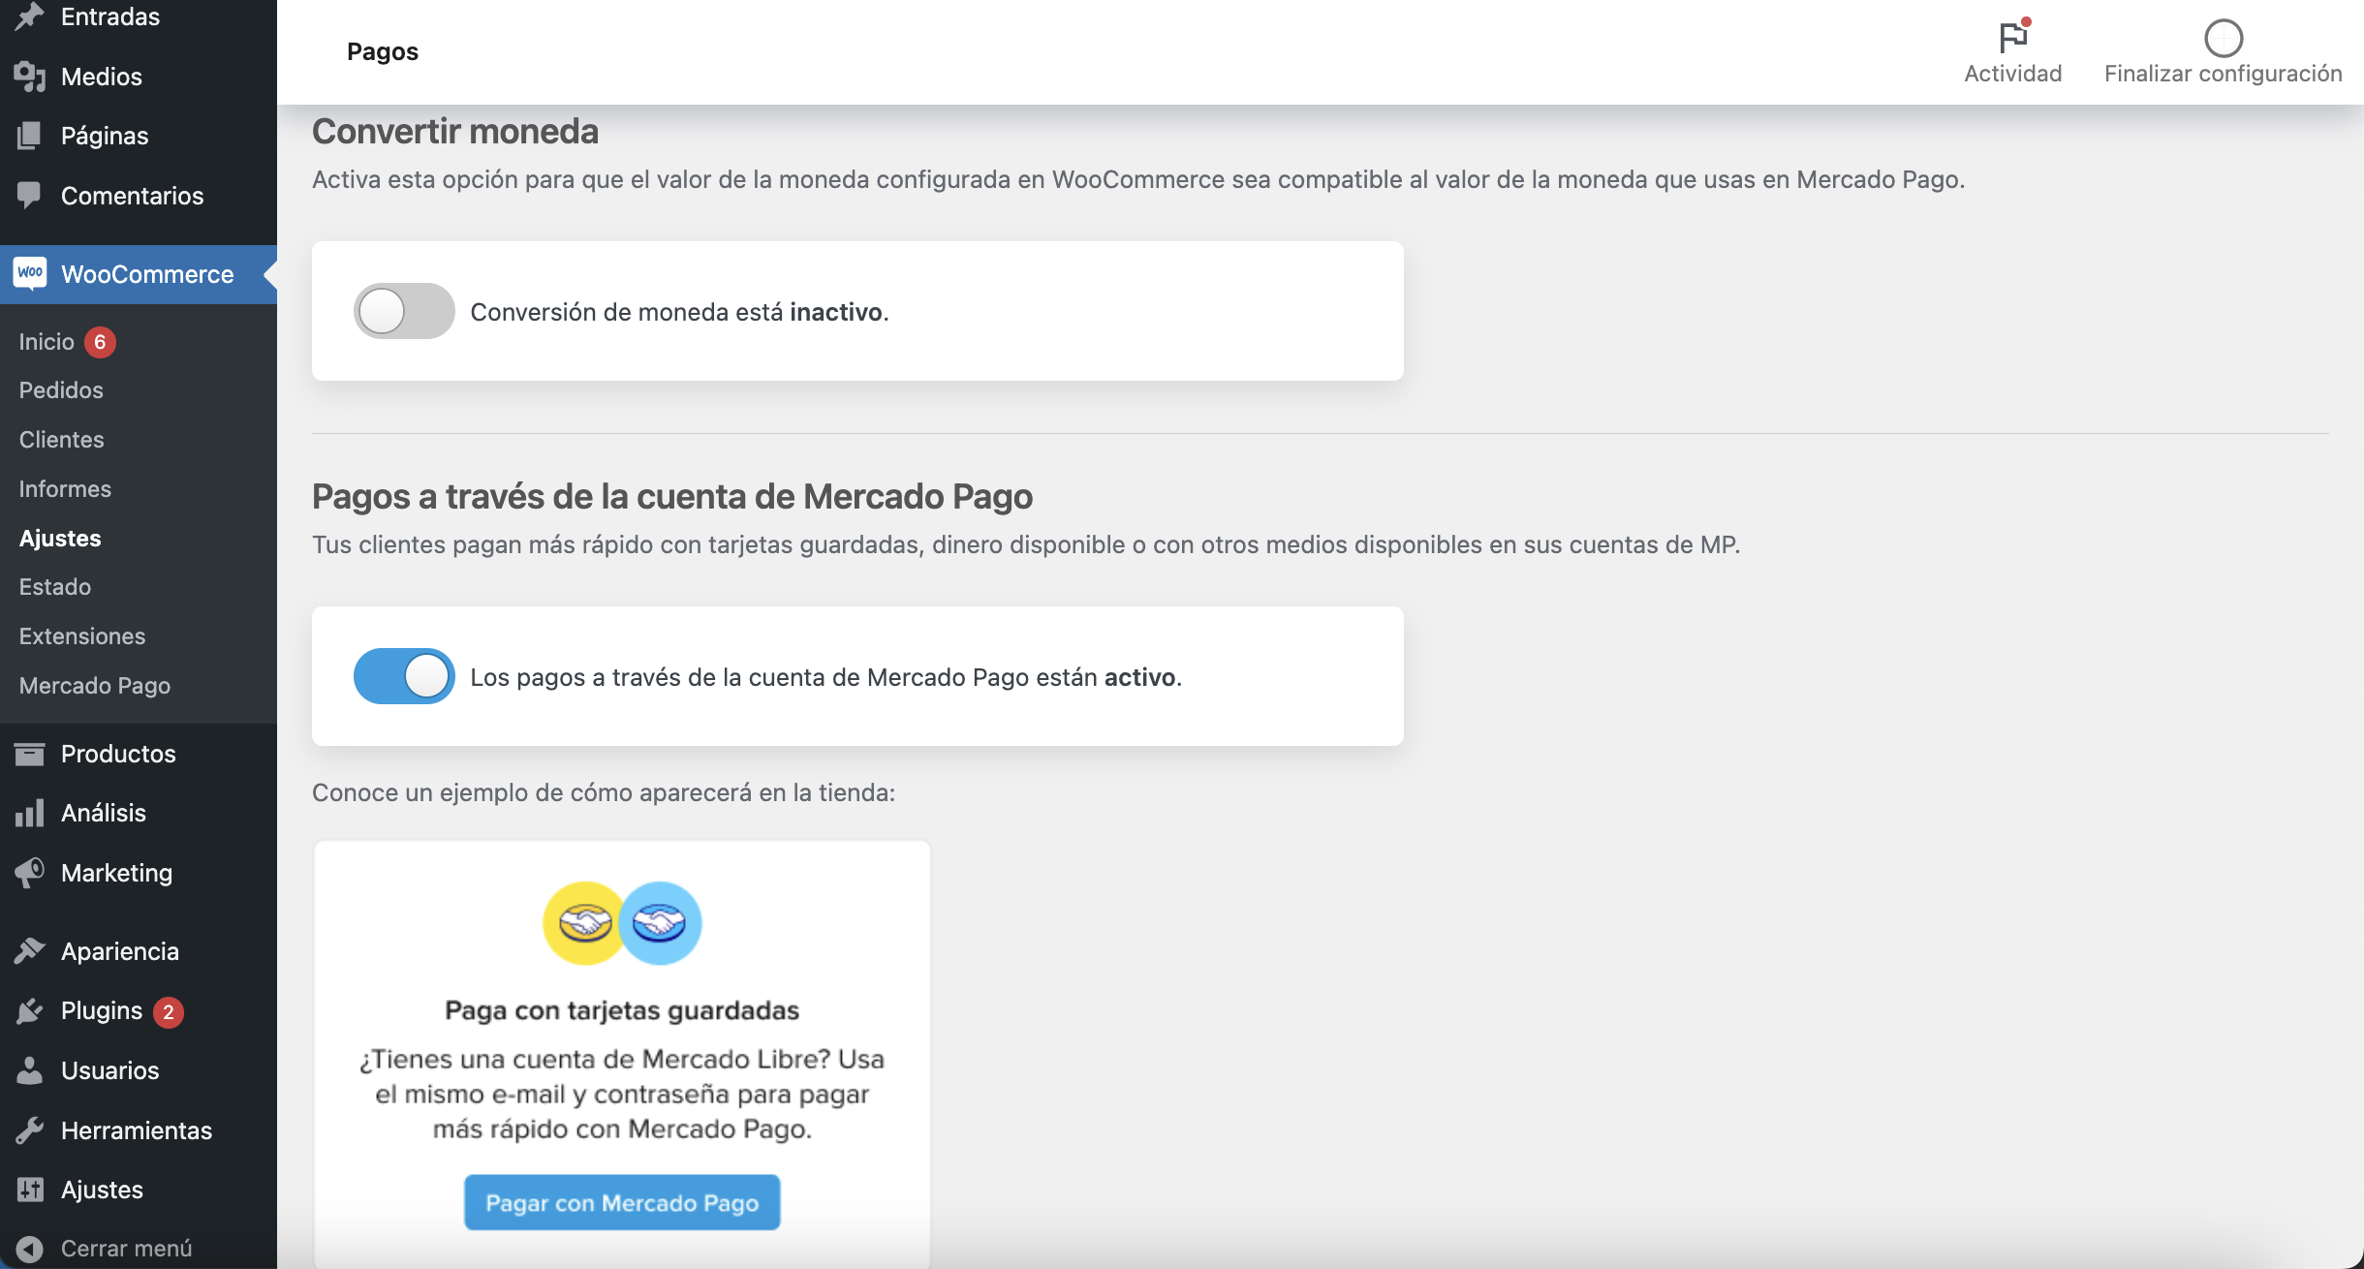The image size is (2364, 1269).
Task: Click Cerrar menú to collapse sidebar
Action: pos(126,1249)
